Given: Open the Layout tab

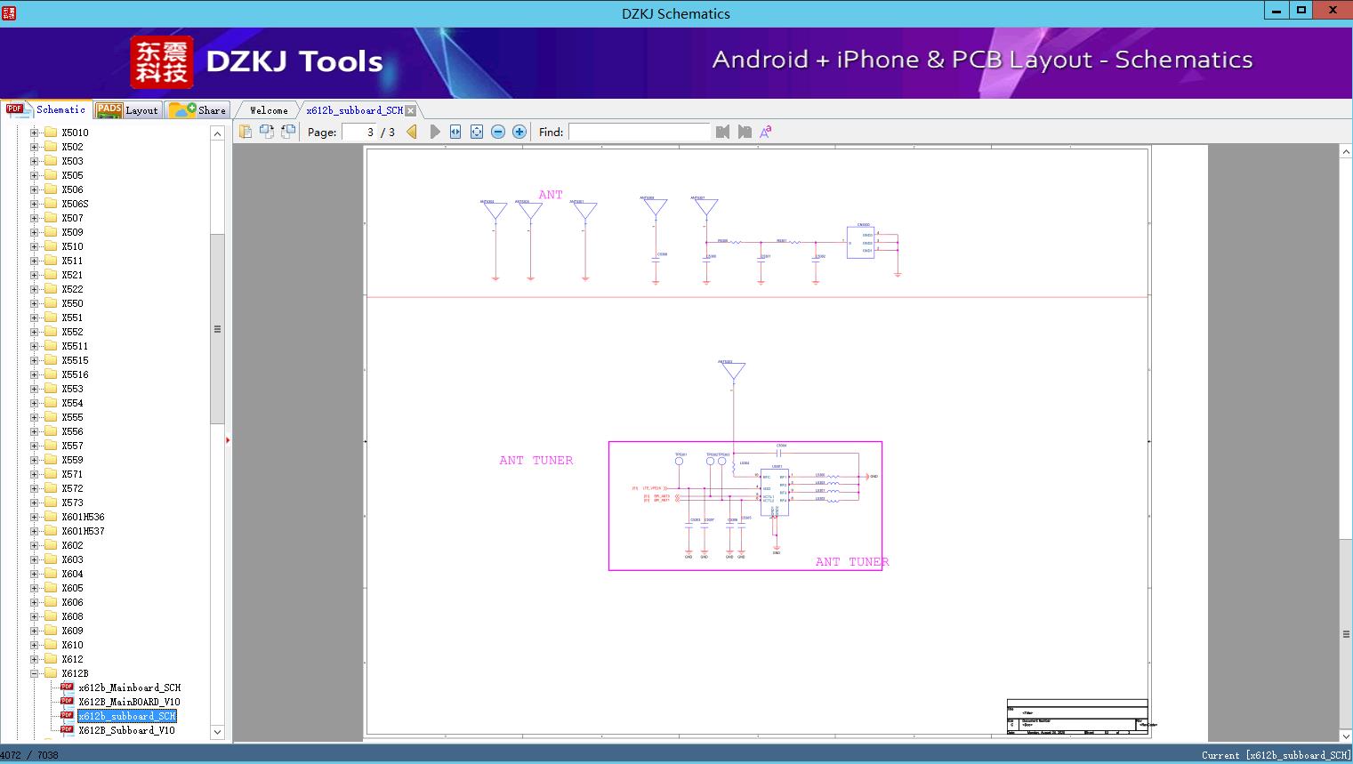Looking at the screenshot, I should coord(126,110).
